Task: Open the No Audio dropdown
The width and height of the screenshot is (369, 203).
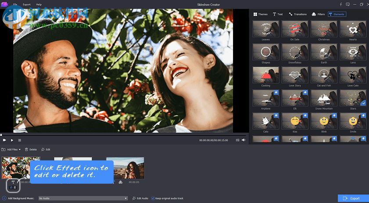Action: click(x=83, y=198)
